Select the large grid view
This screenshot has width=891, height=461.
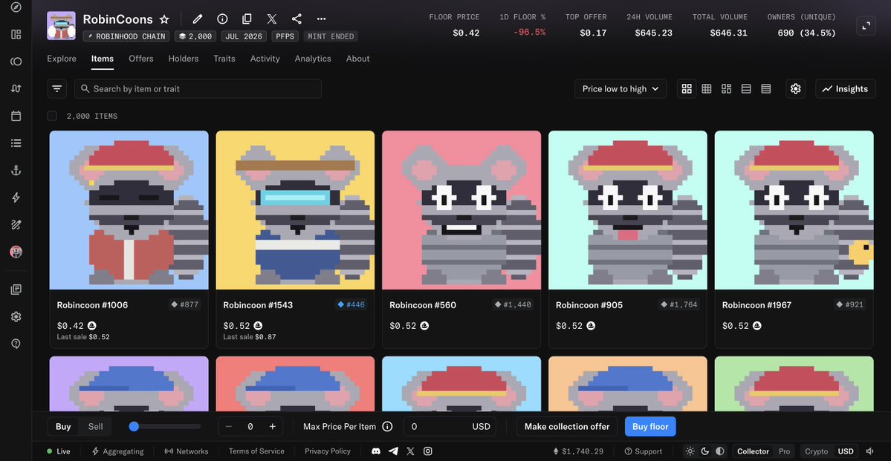point(687,88)
